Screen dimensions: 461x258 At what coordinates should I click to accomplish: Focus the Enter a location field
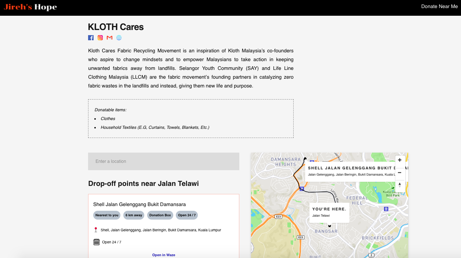[x=164, y=161]
